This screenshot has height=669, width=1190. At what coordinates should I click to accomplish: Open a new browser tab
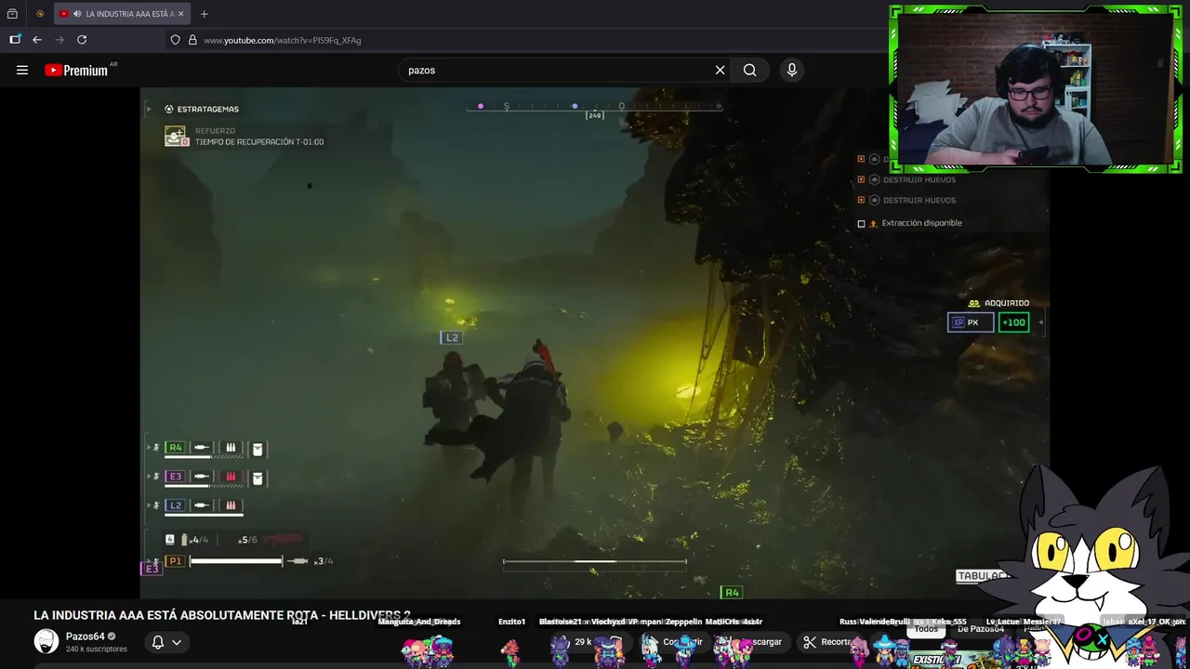click(204, 14)
